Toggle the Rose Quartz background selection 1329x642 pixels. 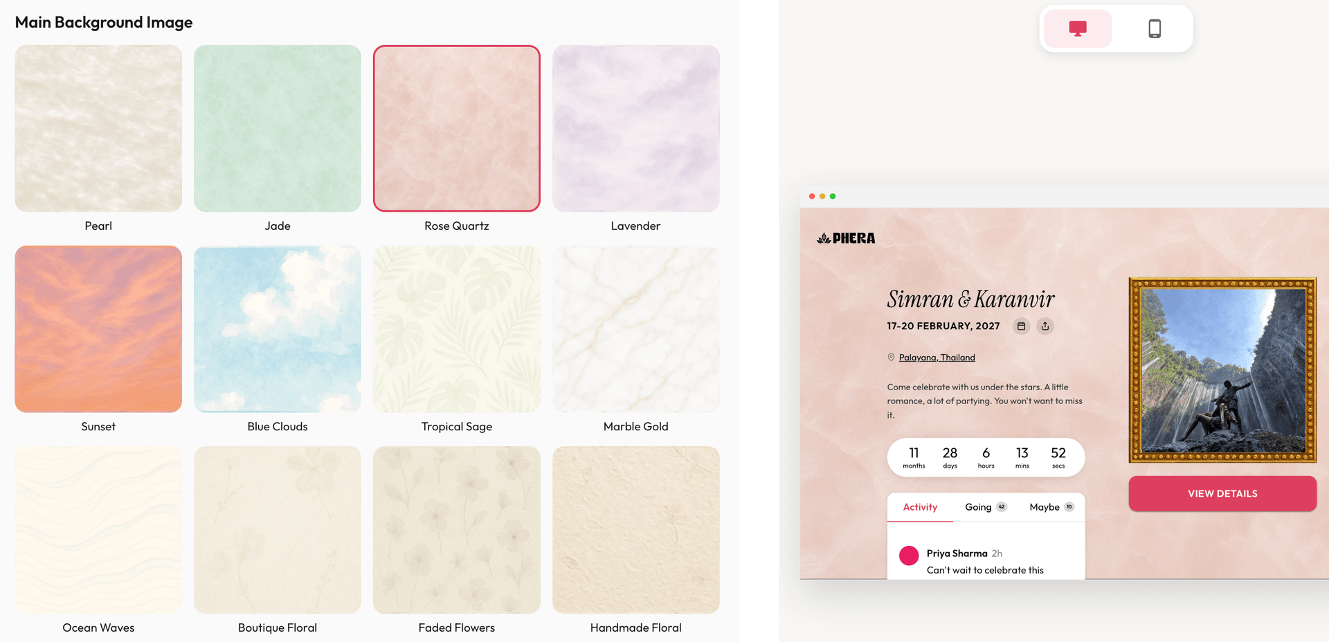point(457,128)
